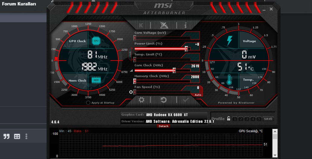
Task: Click the Memory Clock slider handle
Action: 135,81
